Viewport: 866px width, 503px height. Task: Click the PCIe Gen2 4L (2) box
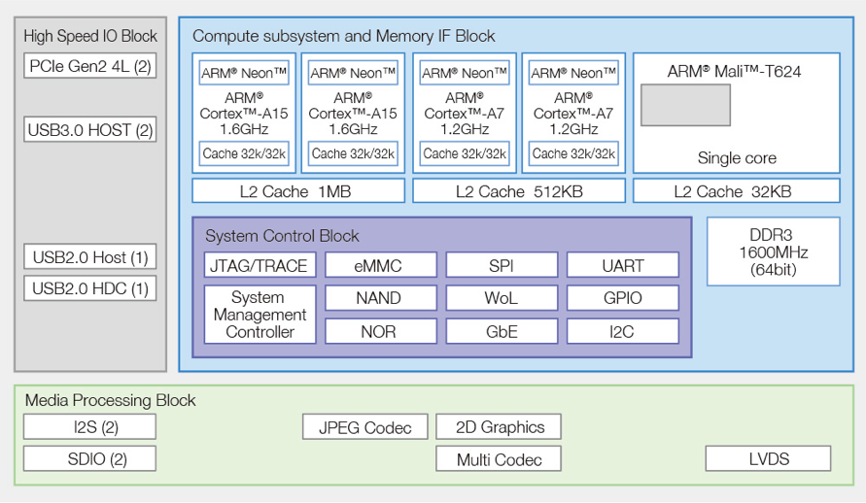pyautogui.click(x=90, y=66)
